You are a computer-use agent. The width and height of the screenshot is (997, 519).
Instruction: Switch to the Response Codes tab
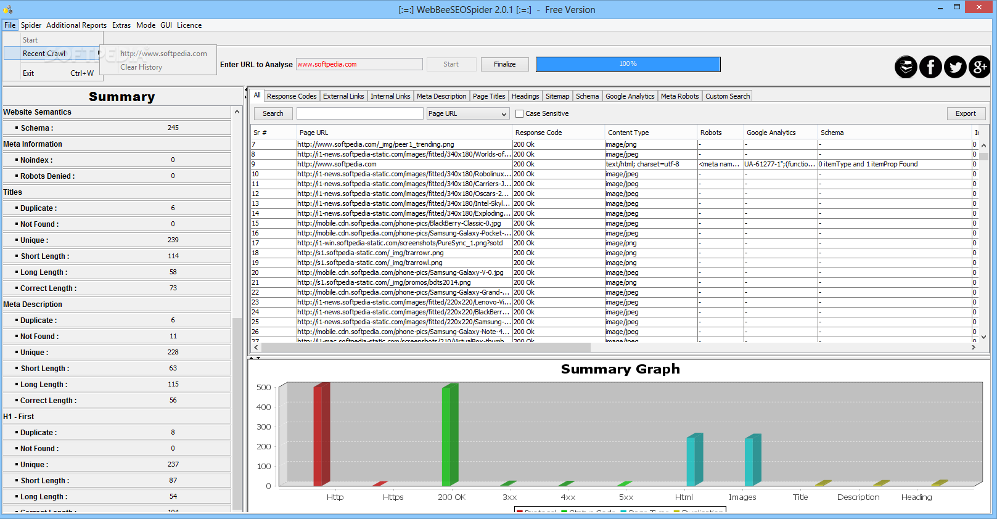[x=292, y=96]
